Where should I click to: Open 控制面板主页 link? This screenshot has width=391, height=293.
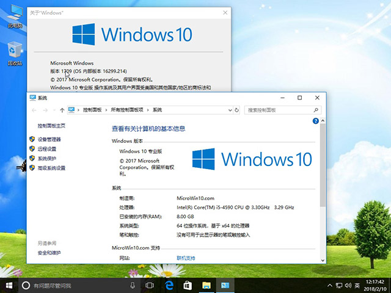[51, 126]
